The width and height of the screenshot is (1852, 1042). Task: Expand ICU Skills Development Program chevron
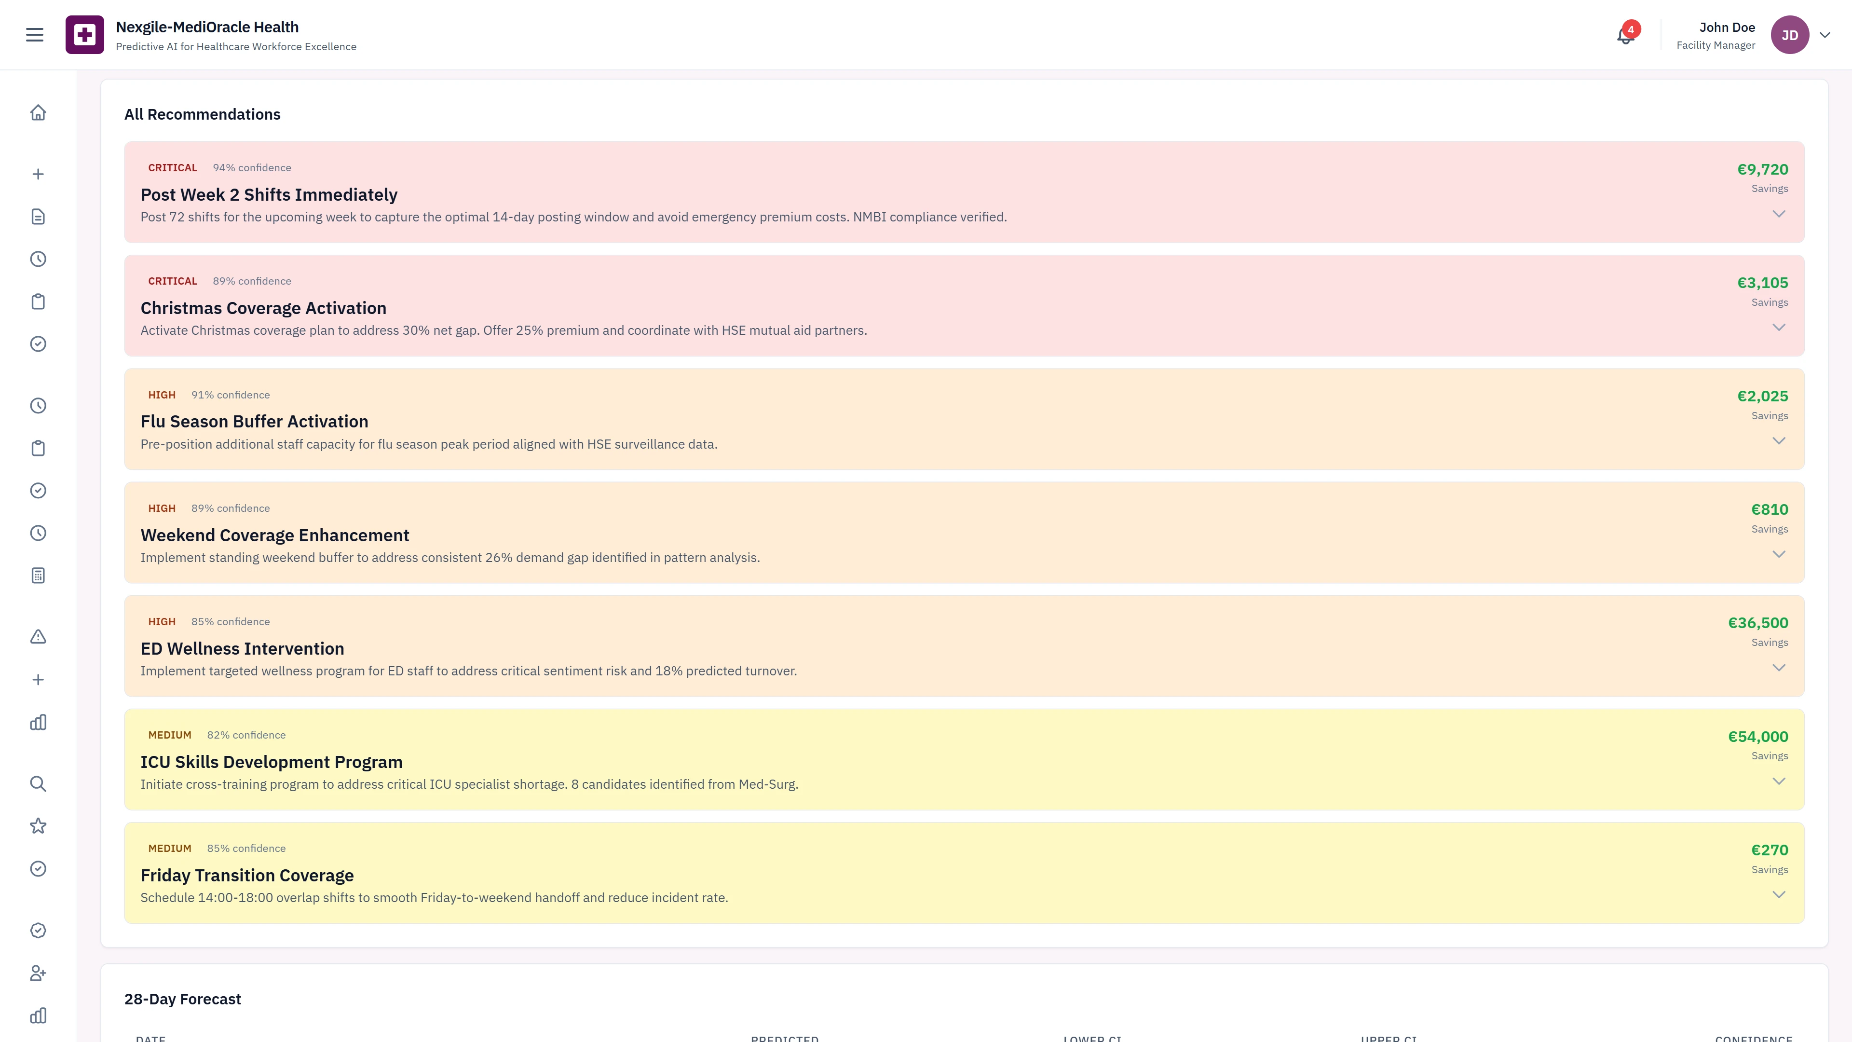(x=1778, y=781)
